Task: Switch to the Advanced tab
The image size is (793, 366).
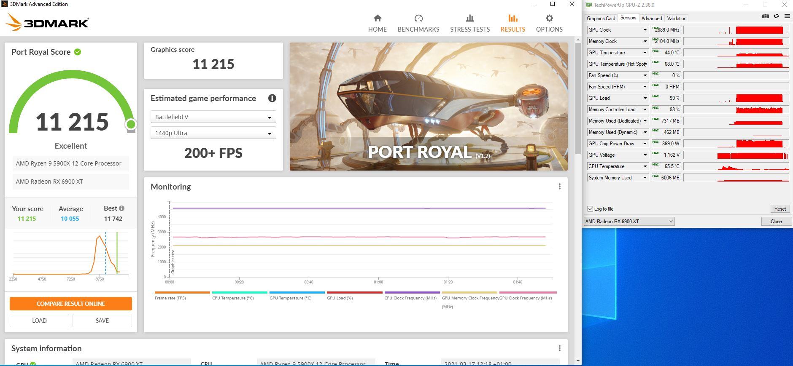Action: click(x=651, y=19)
